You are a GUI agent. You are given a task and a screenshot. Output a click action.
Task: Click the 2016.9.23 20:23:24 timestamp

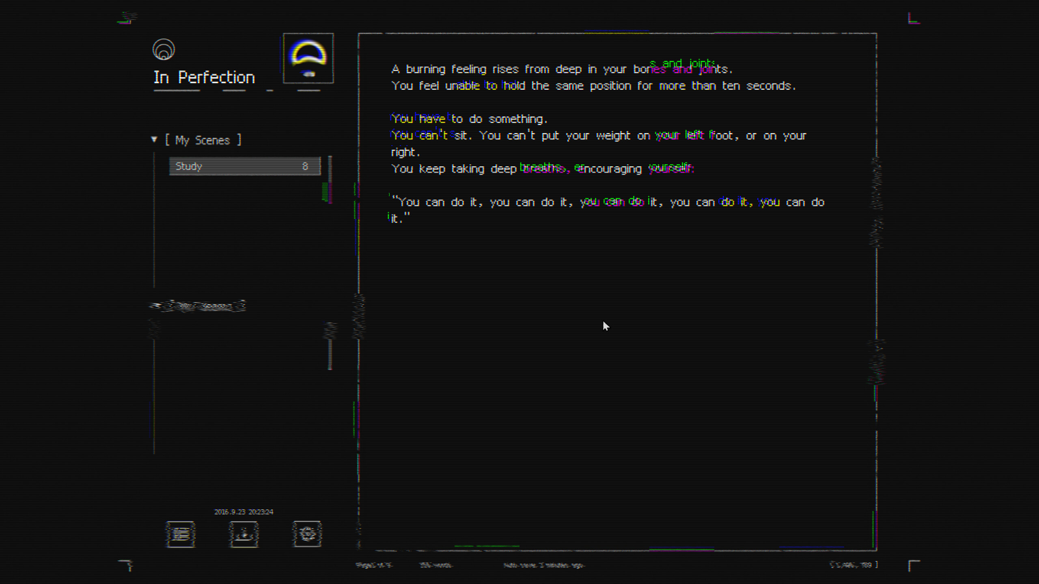click(x=244, y=512)
